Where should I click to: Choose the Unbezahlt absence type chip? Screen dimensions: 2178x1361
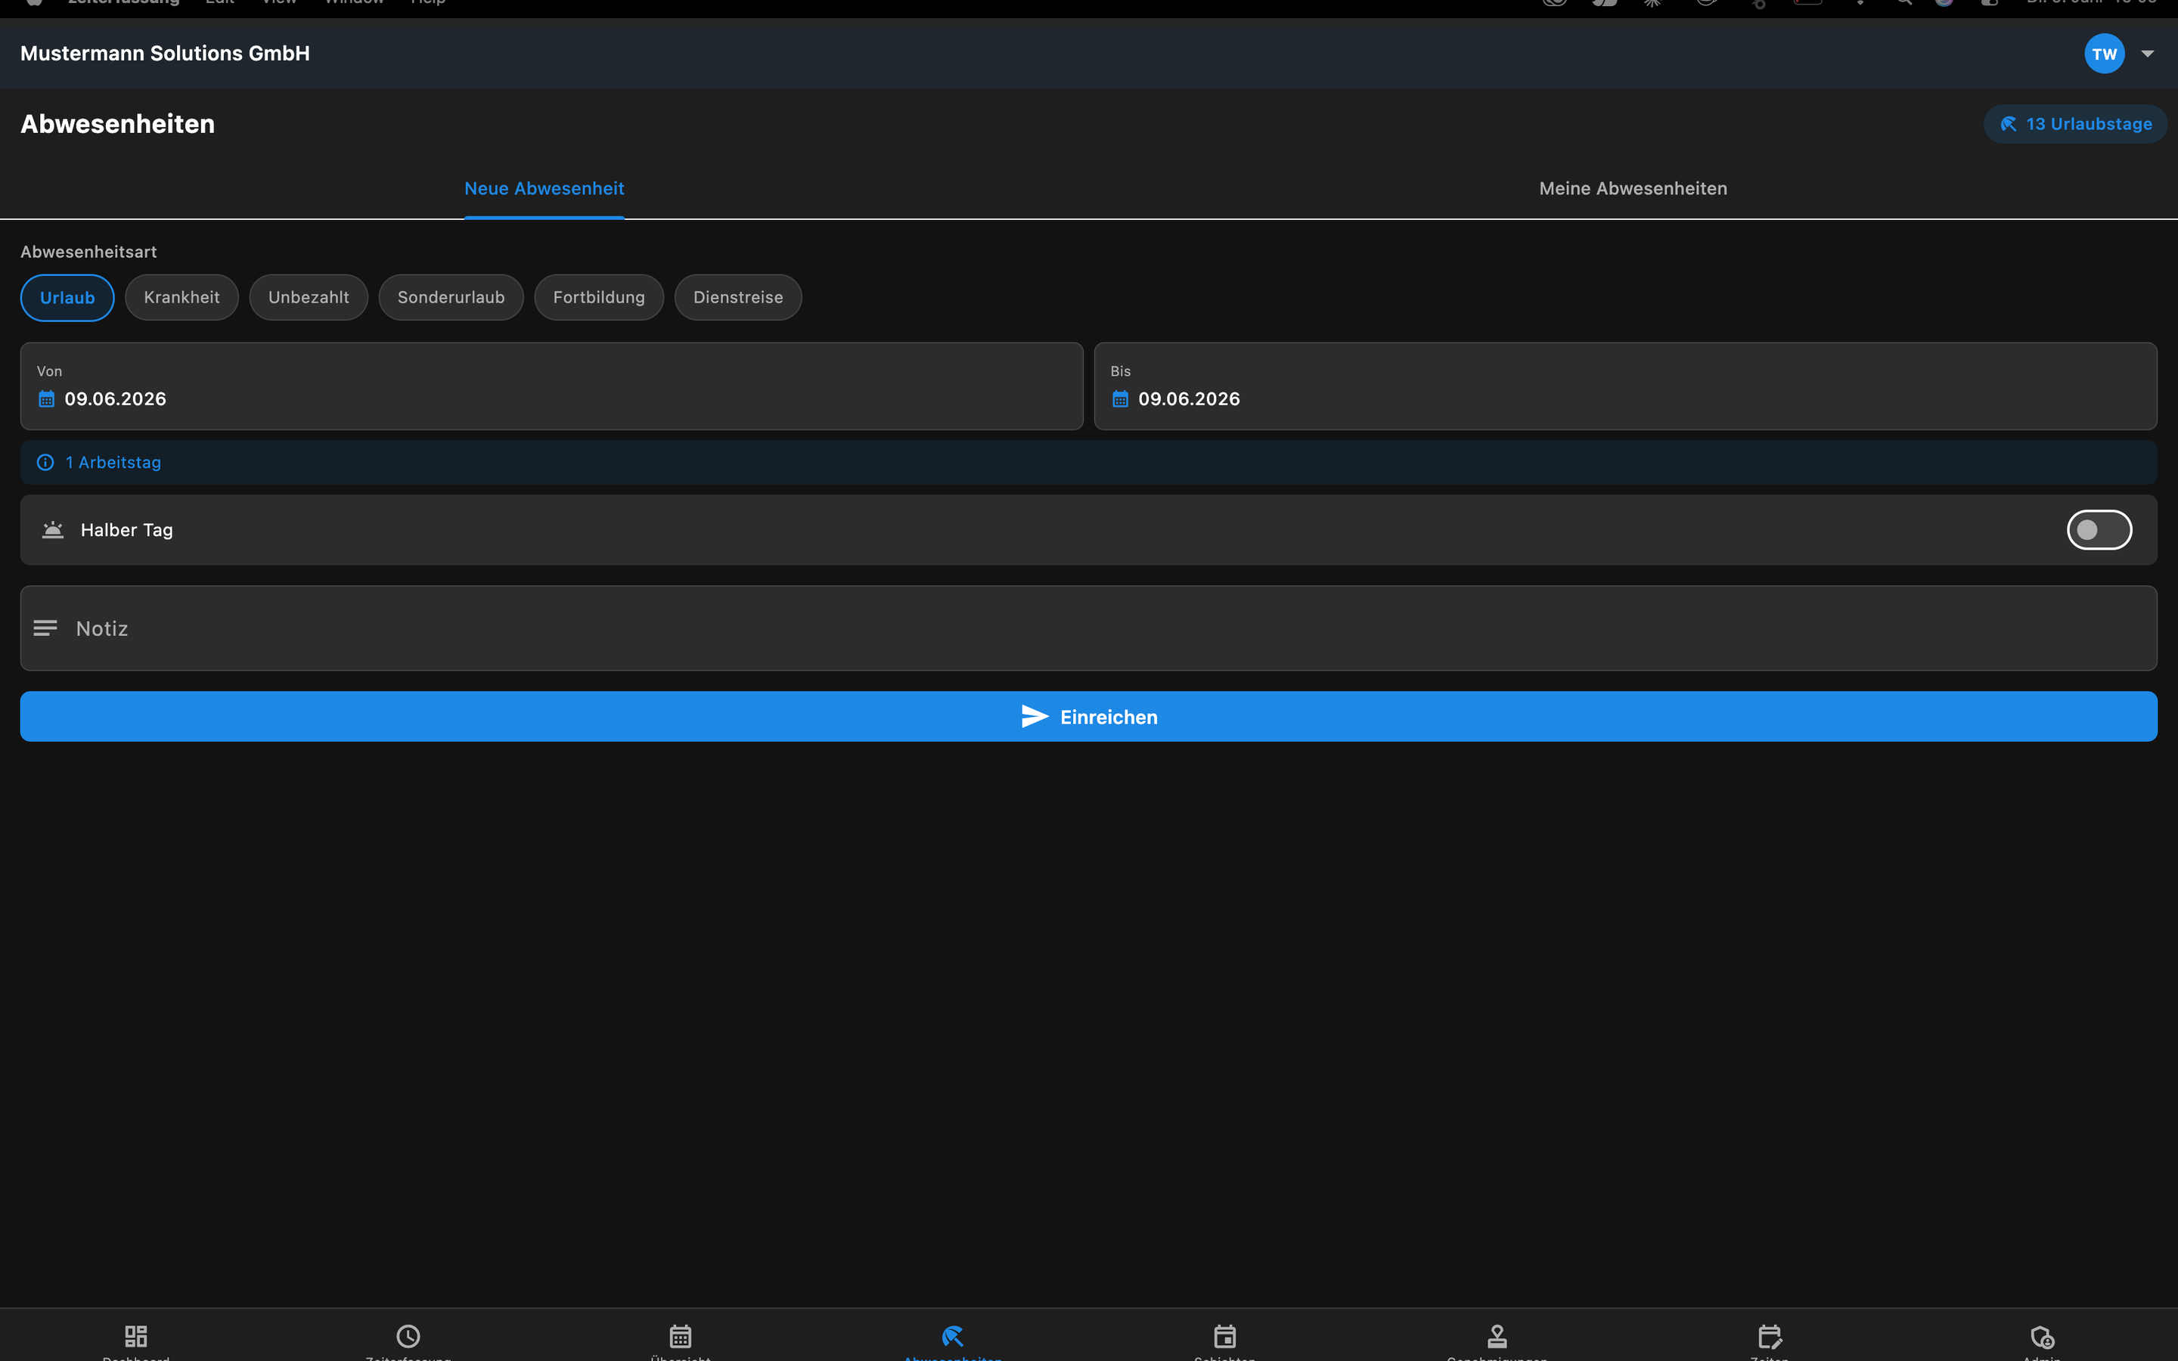(x=309, y=298)
